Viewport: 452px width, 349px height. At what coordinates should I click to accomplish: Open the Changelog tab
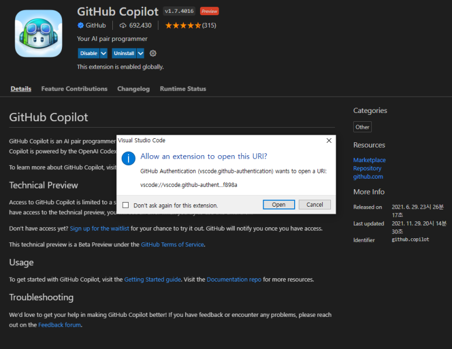pos(133,89)
